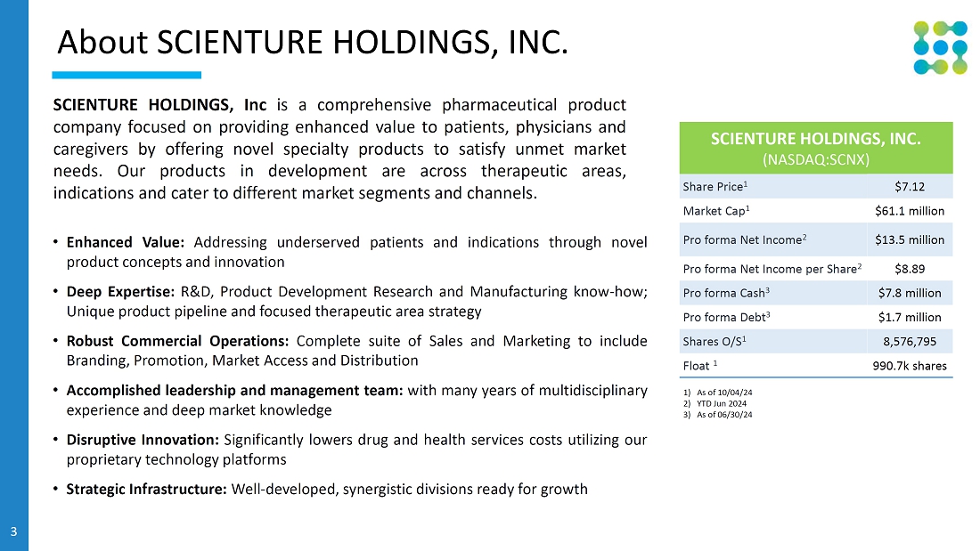Select the Pro forma Cash value '$7.8 million'

coord(909,293)
